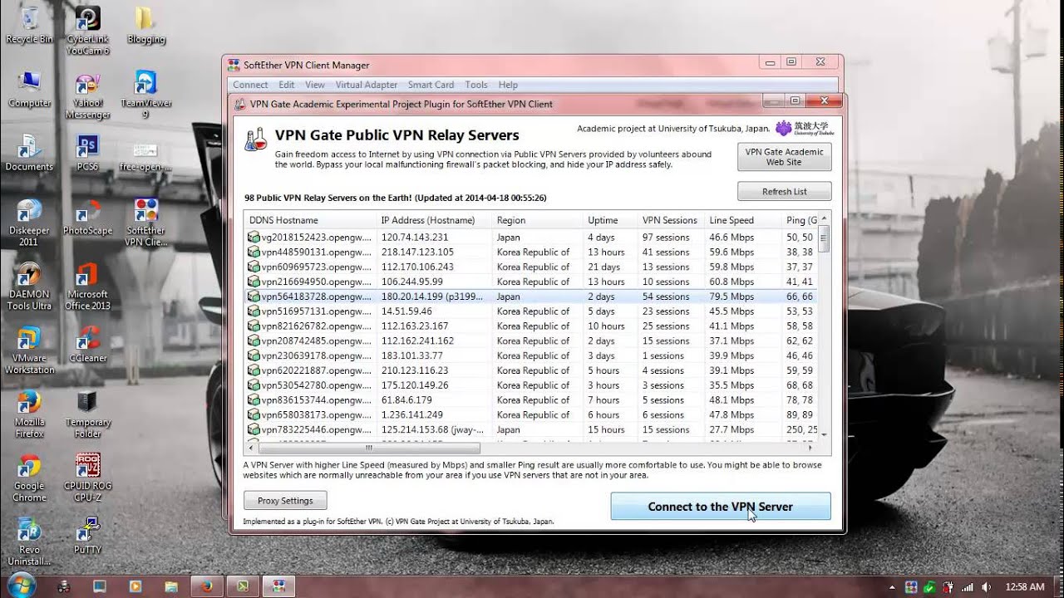Launch Revo Uninstaller desktop shortcut
1064x598 pixels.
[x=29, y=542]
